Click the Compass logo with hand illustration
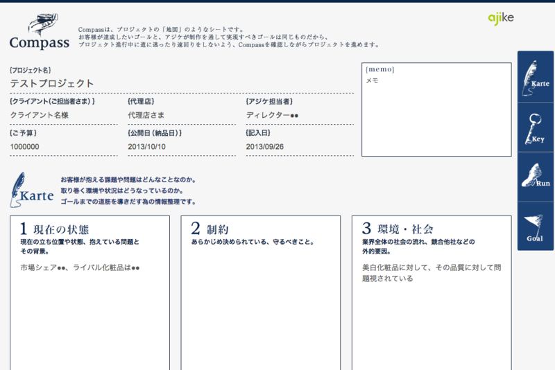555x370 pixels. 39,33
